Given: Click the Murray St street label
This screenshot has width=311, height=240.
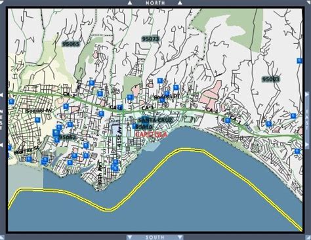Looking at the screenshot, I should tap(26, 150).
